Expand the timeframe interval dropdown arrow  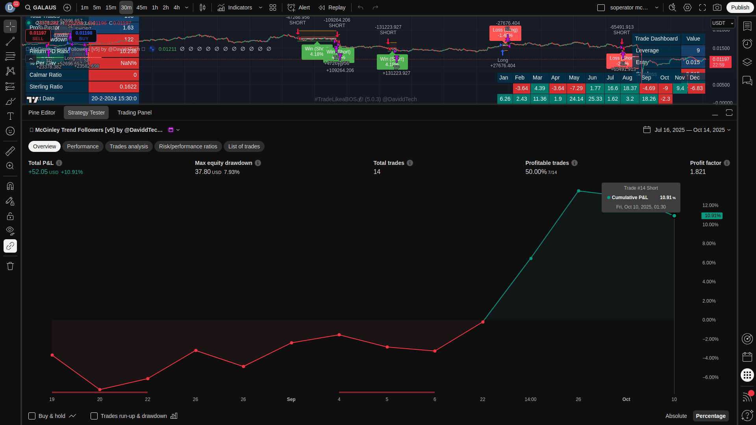coord(187,7)
